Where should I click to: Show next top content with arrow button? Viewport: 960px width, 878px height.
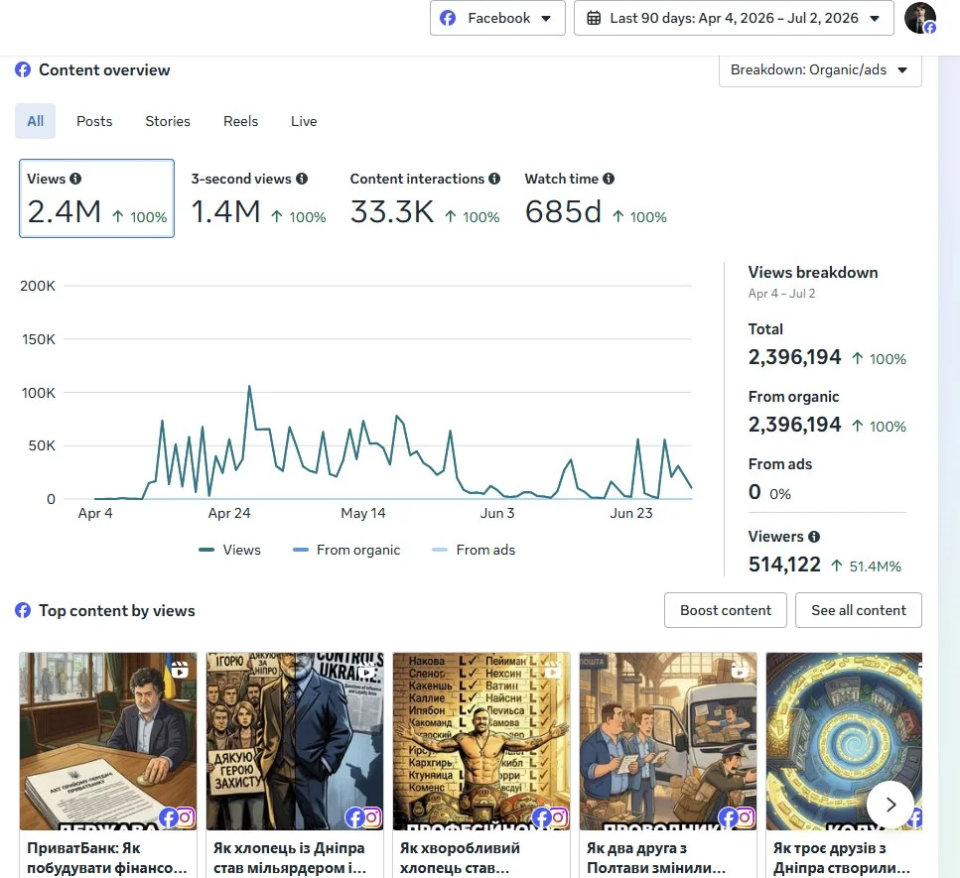tap(891, 805)
